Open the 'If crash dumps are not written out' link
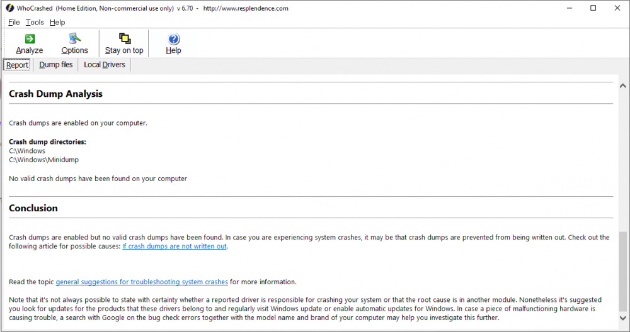Viewport: 630px width, 332px height. (175, 246)
